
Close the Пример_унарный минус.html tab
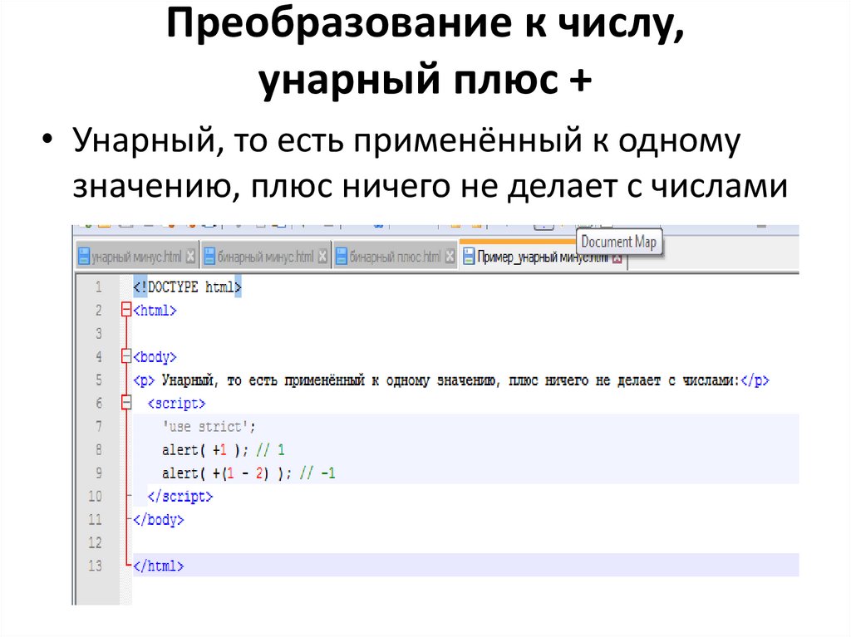point(617,259)
